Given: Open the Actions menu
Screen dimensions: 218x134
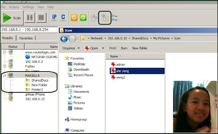Looking at the screenshot, I should [14, 7].
